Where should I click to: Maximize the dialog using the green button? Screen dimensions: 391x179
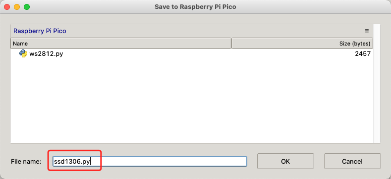coord(27,7)
